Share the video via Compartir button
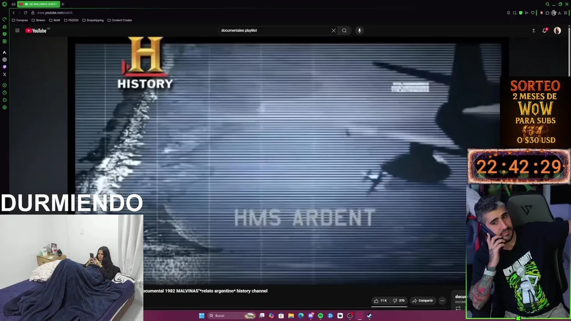 (x=422, y=300)
